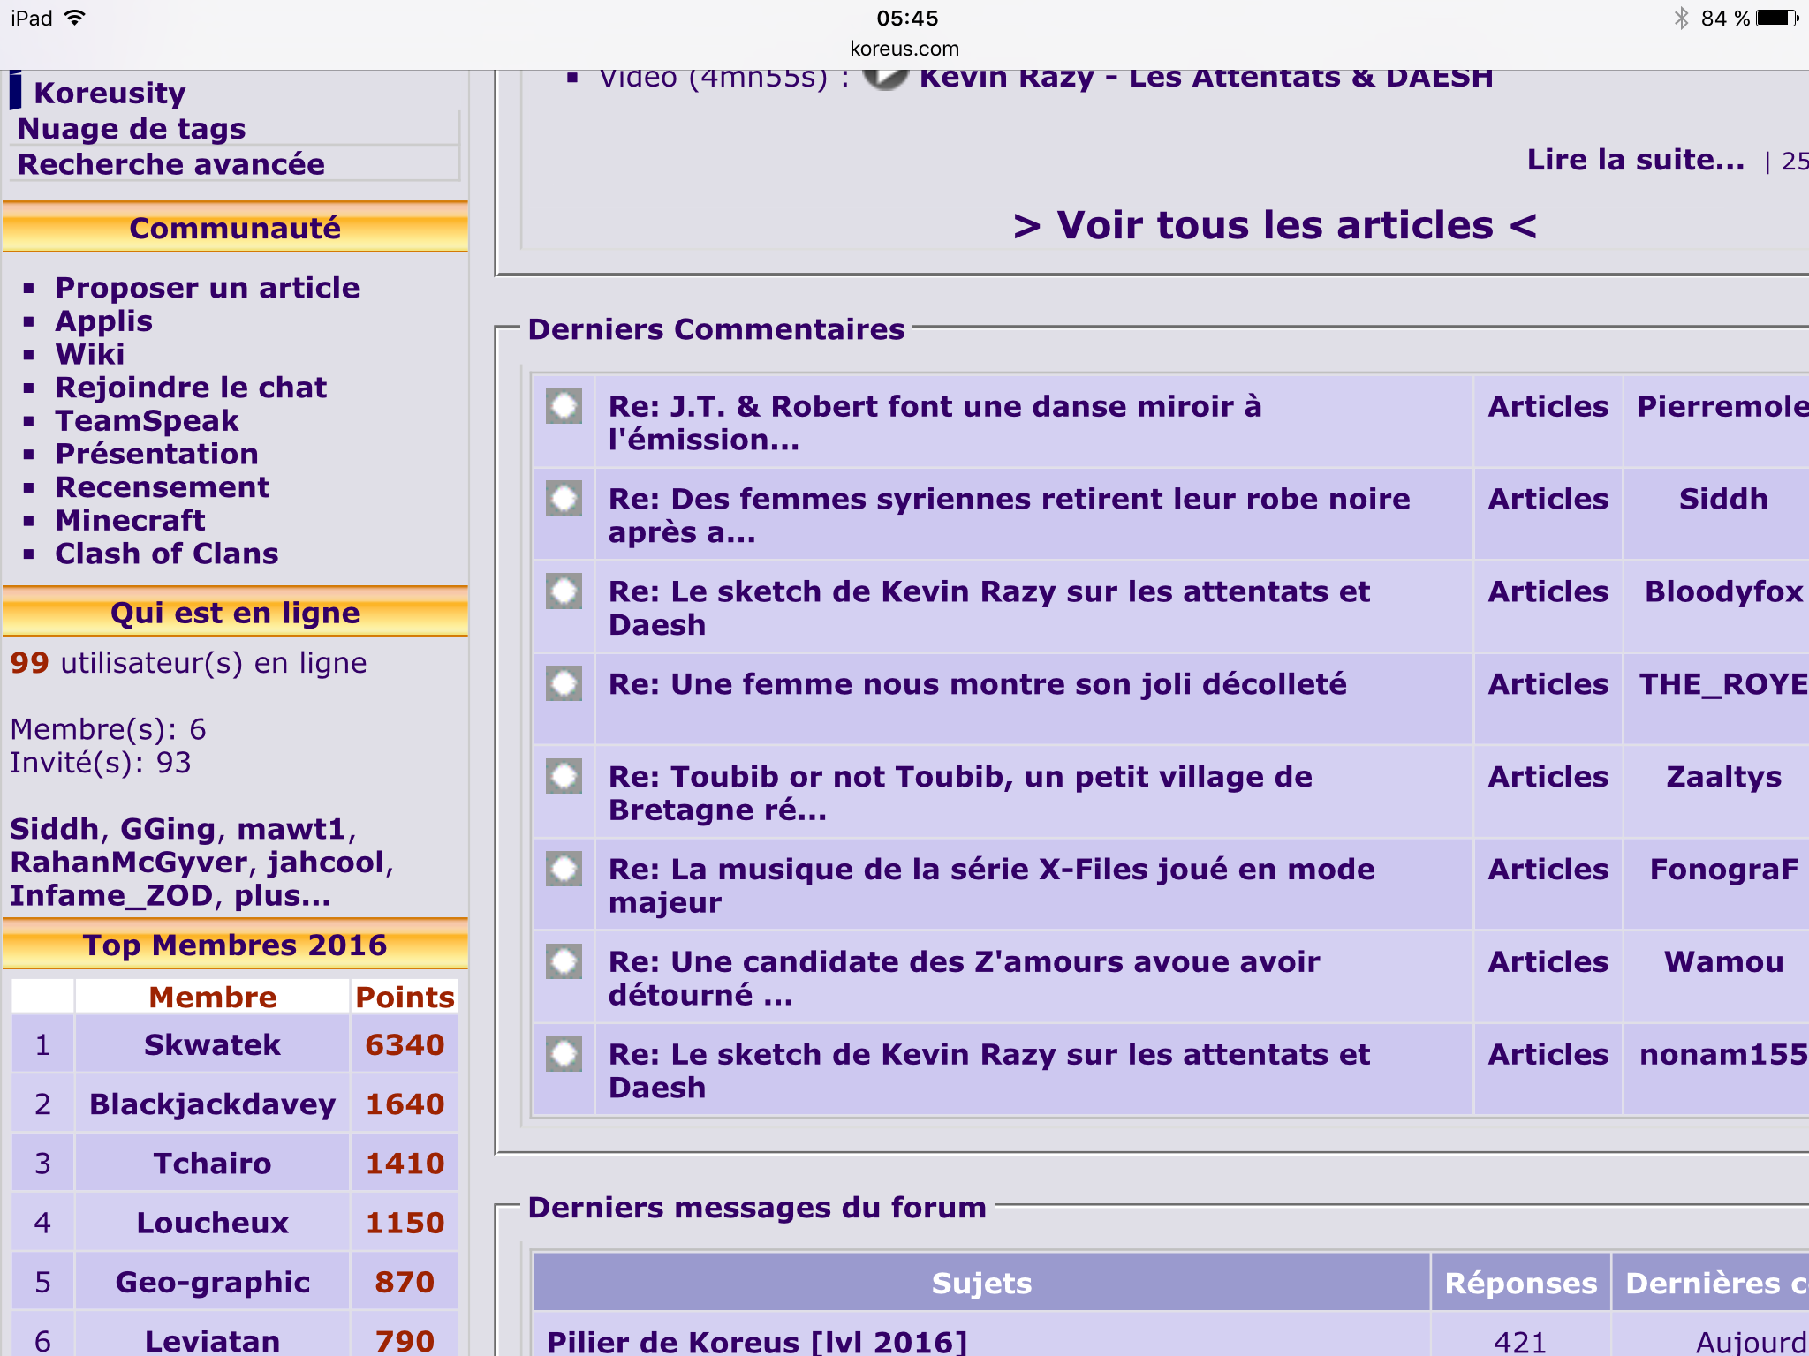The width and height of the screenshot is (1809, 1356).
Task: Click the icon next to Toubib or not Toubib
Action: pos(564,776)
